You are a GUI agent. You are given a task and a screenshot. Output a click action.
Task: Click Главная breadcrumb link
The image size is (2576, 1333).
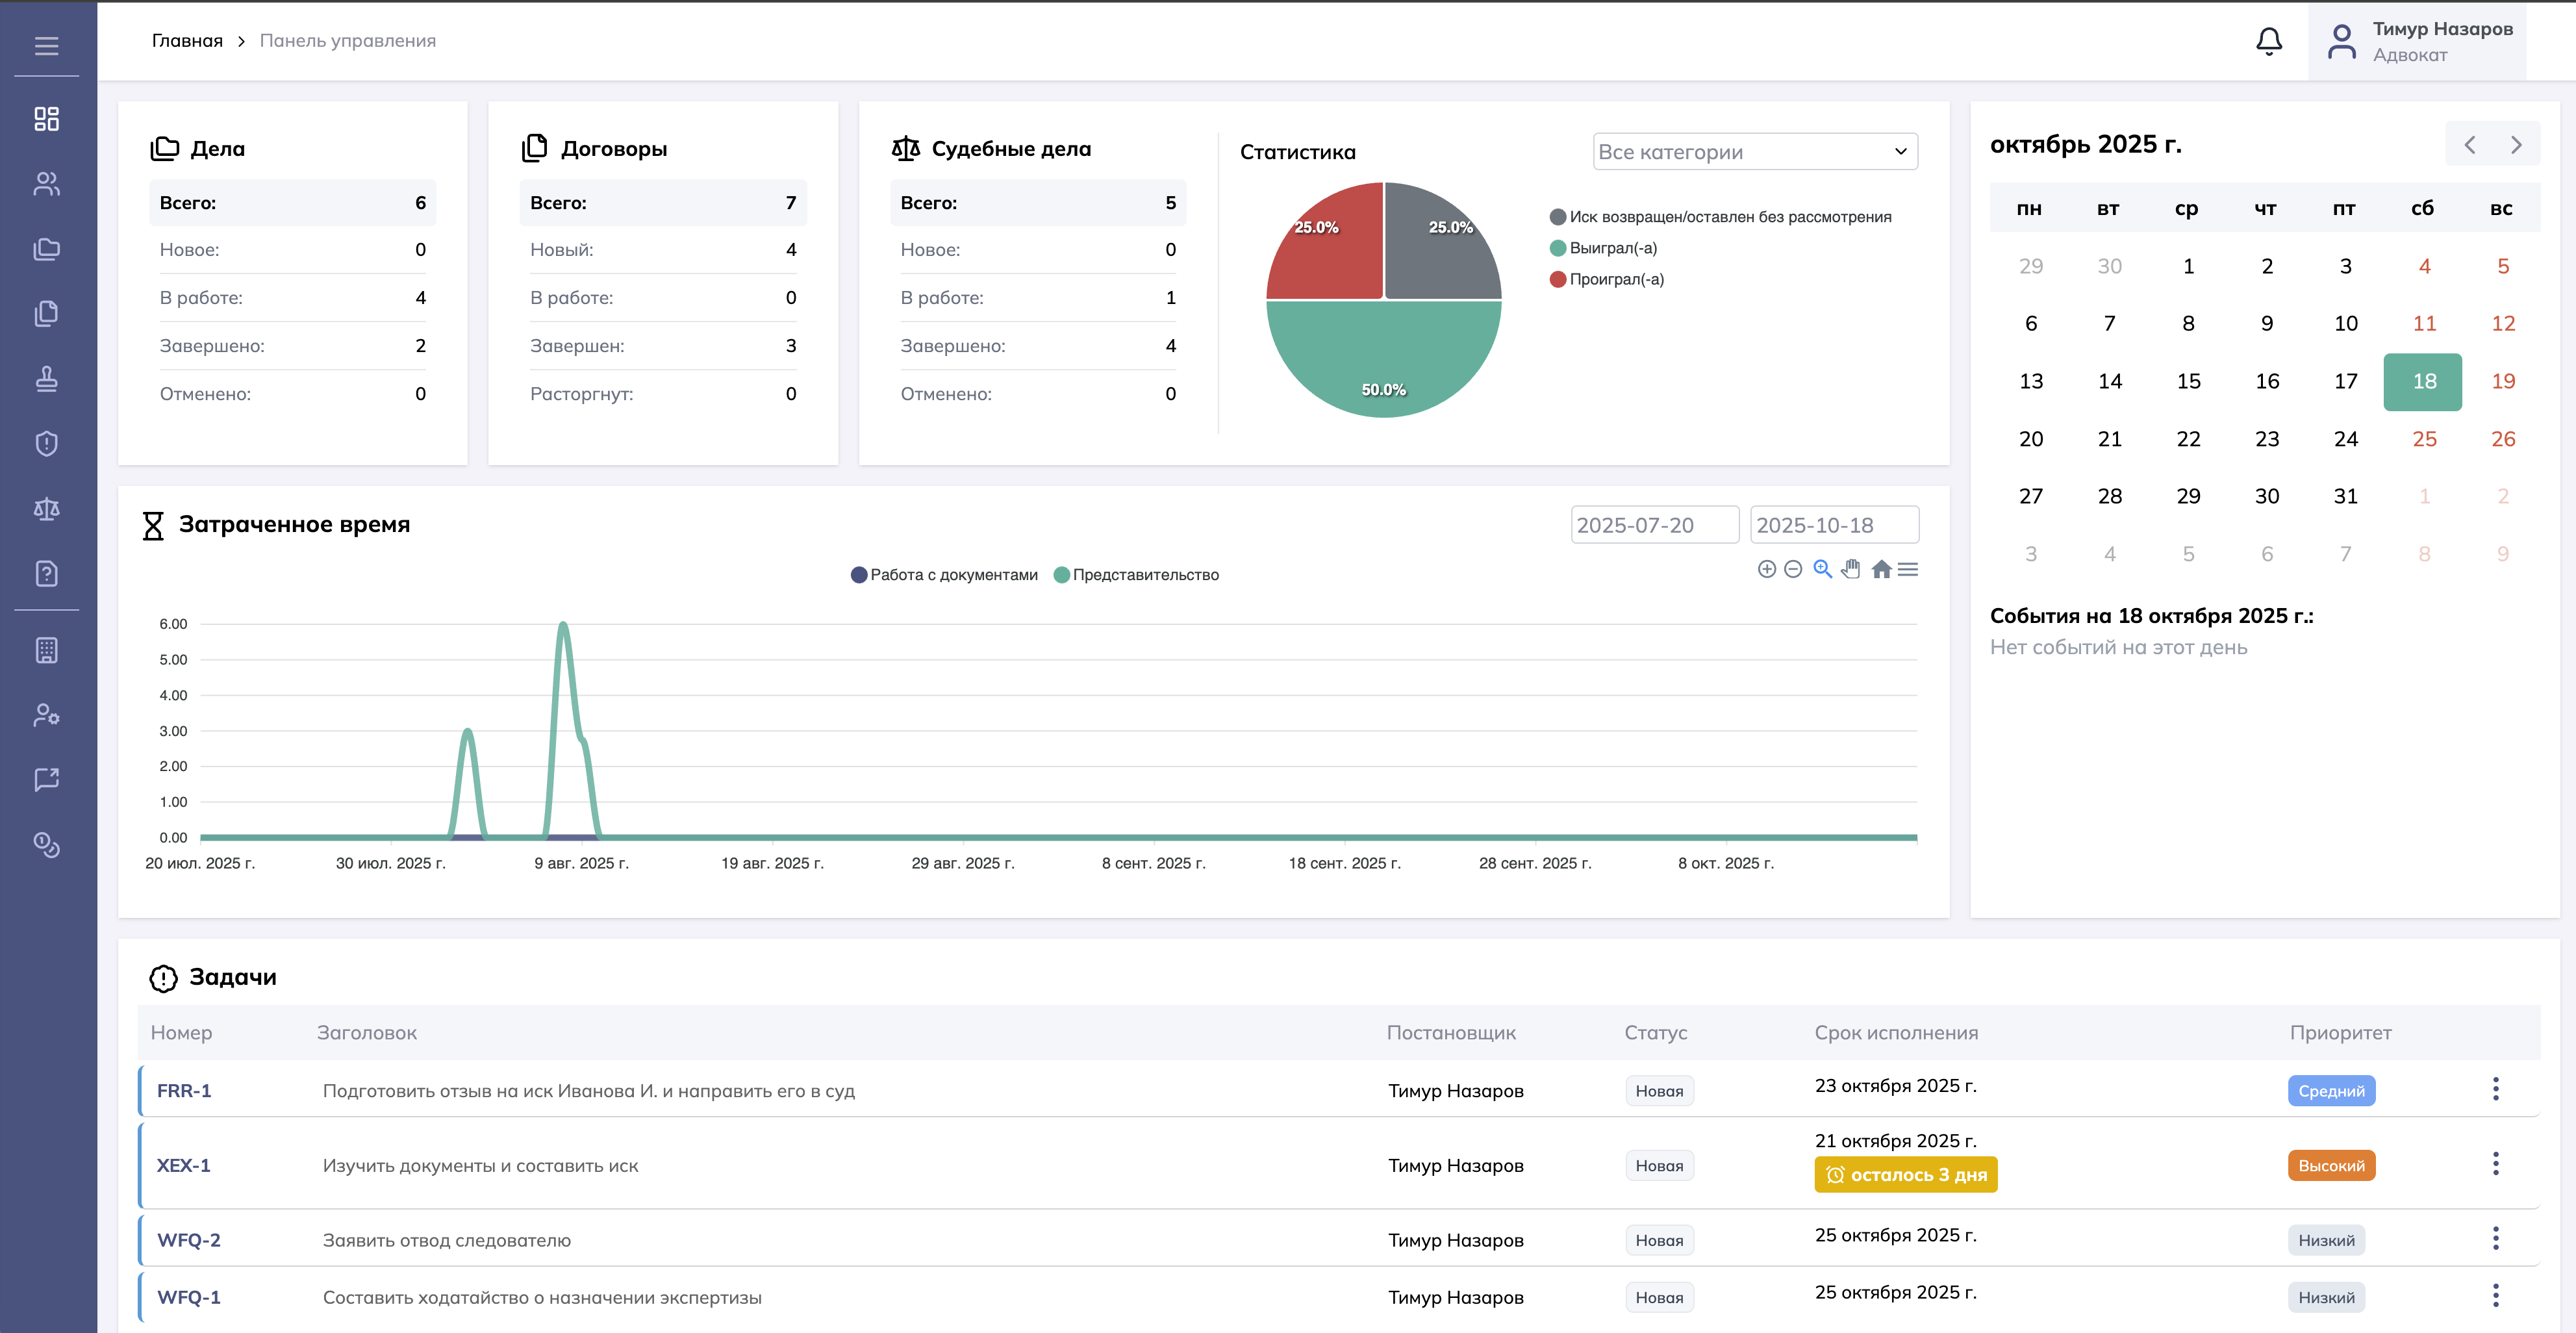[187, 41]
